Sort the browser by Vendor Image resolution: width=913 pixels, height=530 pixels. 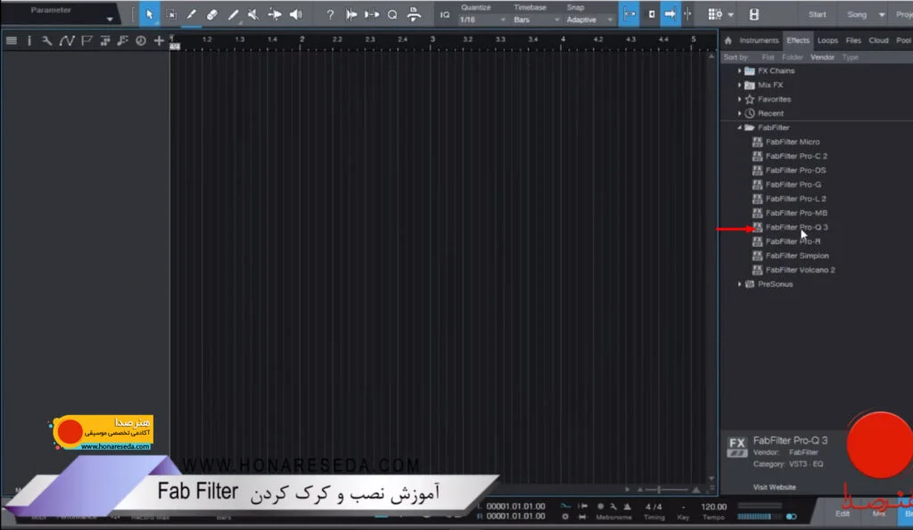click(822, 57)
